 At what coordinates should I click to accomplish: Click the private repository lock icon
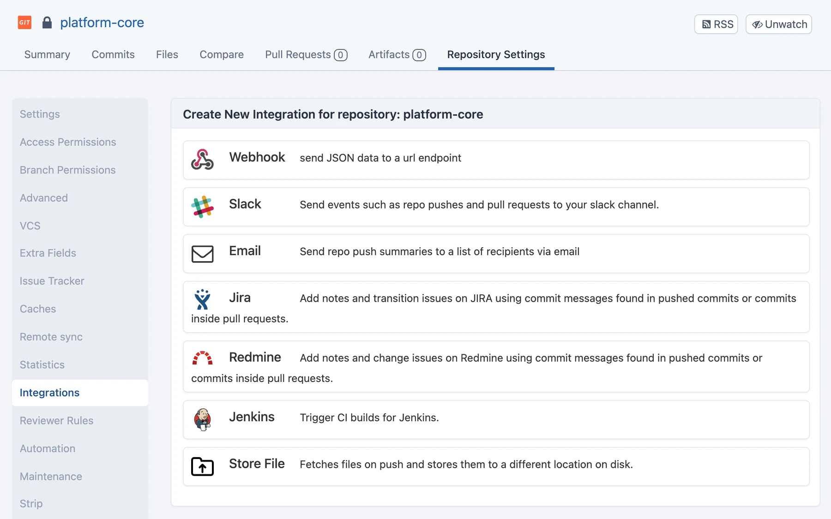(47, 23)
